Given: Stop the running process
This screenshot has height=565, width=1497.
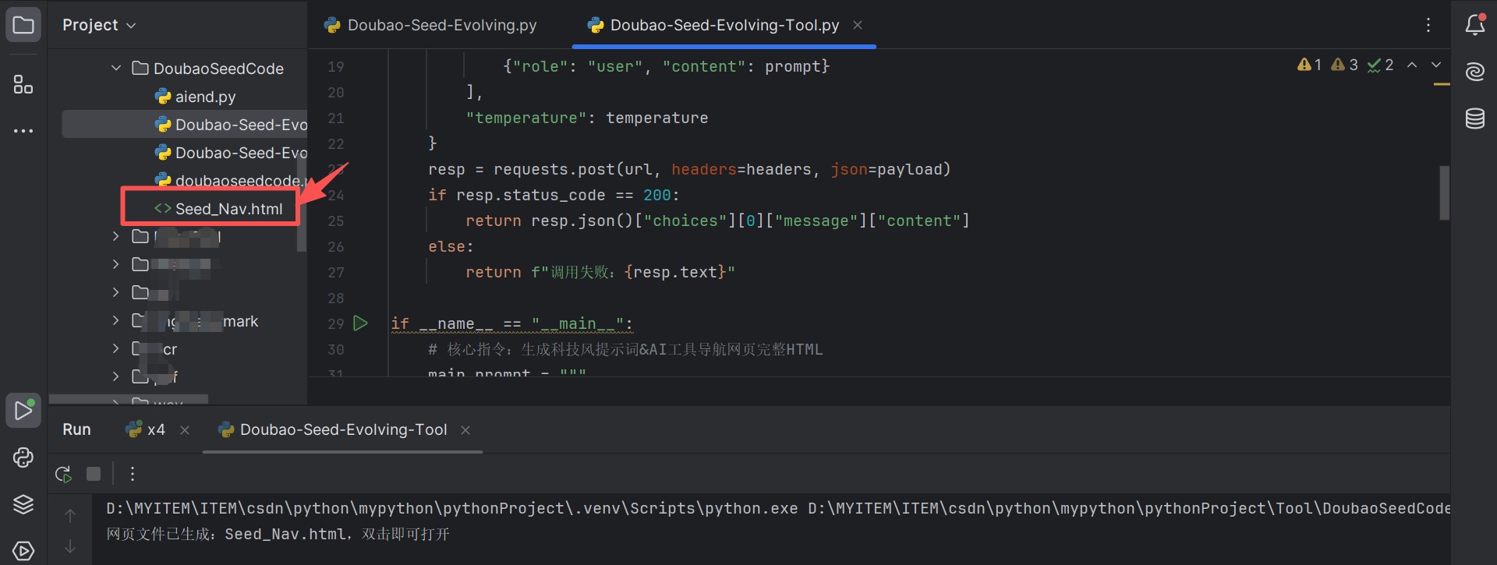Looking at the screenshot, I should click(x=94, y=474).
